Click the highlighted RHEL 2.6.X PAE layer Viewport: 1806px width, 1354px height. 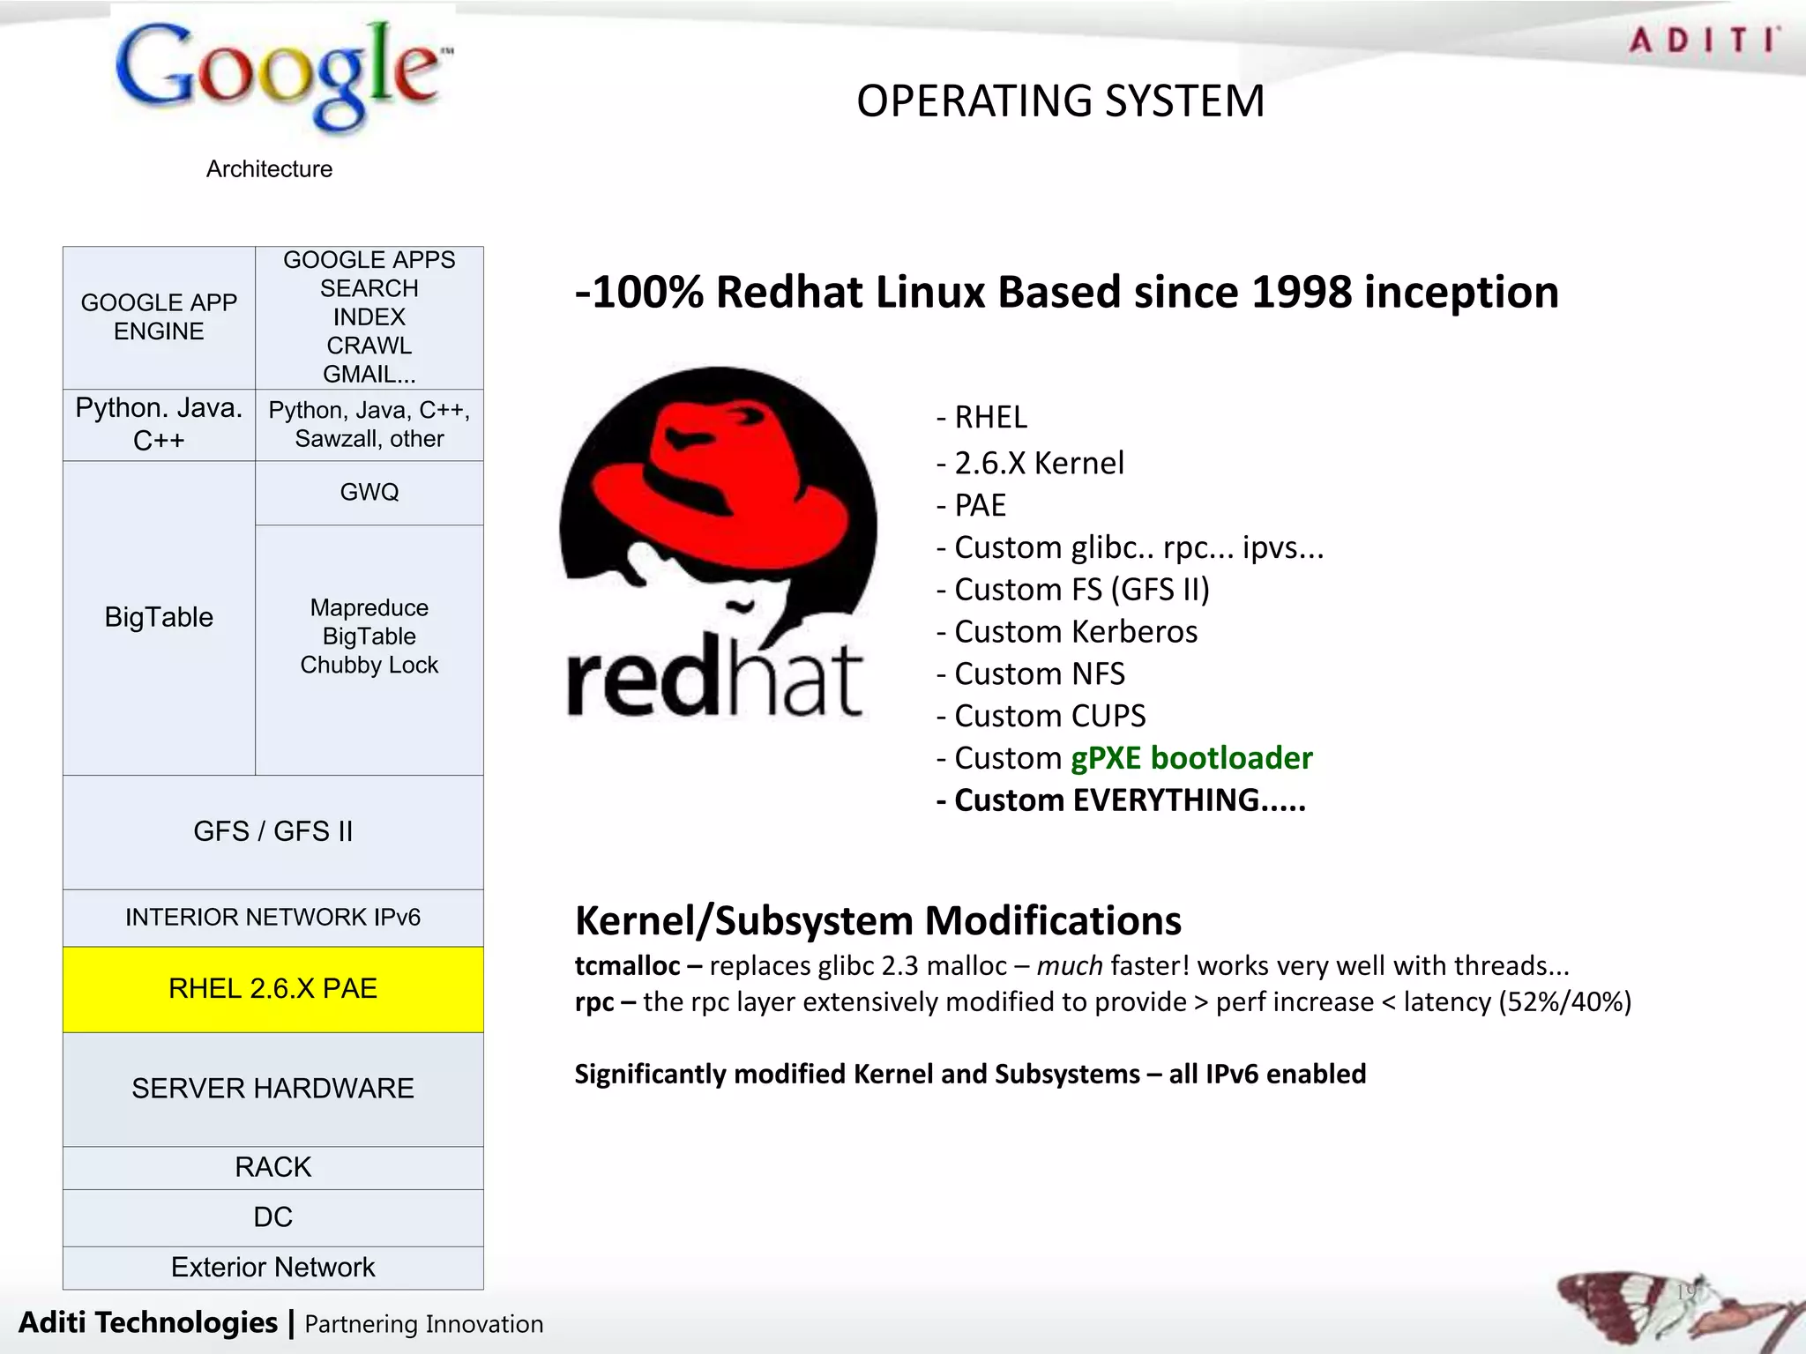point(273,989)
